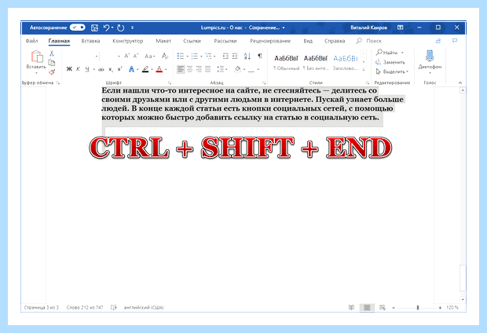Toggle the Автосохранение switch
The height and width of the screenshot is (333, 487).
(x=77, y=27)
